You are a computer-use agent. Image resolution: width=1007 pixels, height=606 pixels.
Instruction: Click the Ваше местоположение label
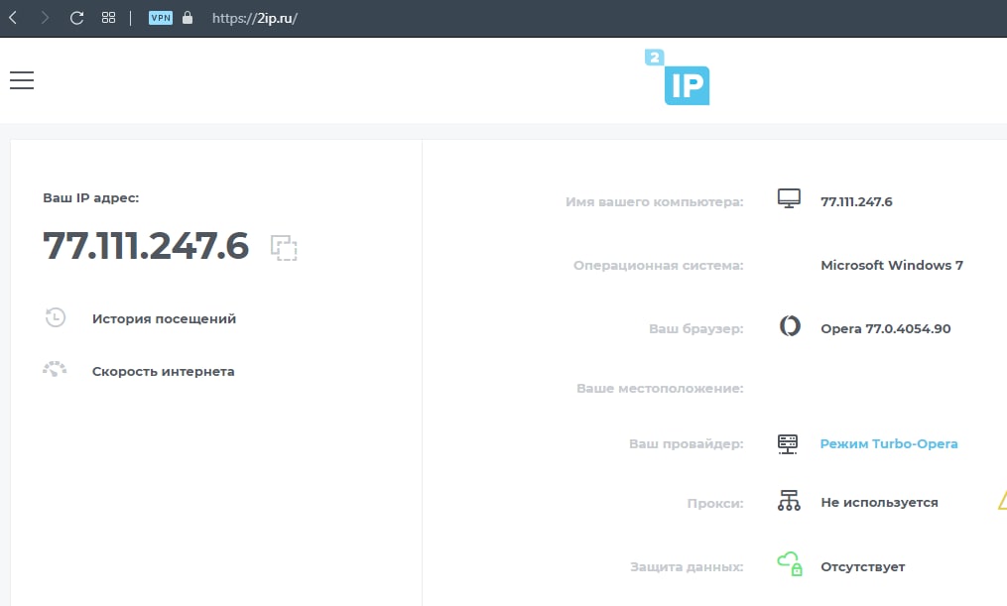click(660, 389)
